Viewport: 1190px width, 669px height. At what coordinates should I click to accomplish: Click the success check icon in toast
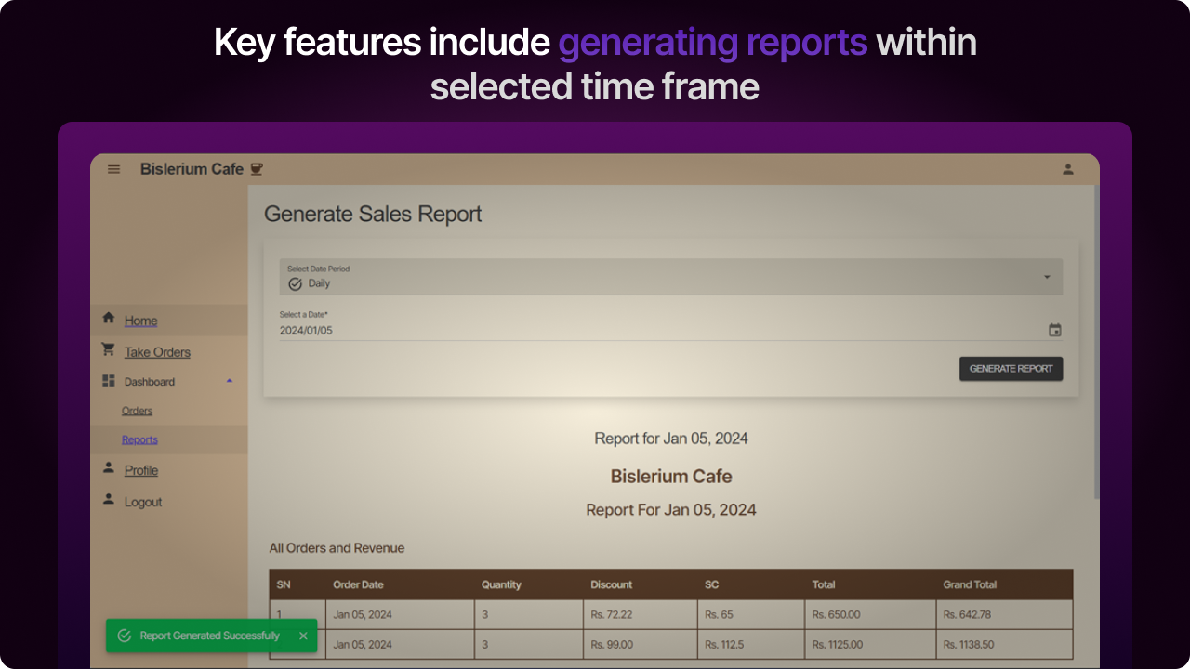[125, 636]
